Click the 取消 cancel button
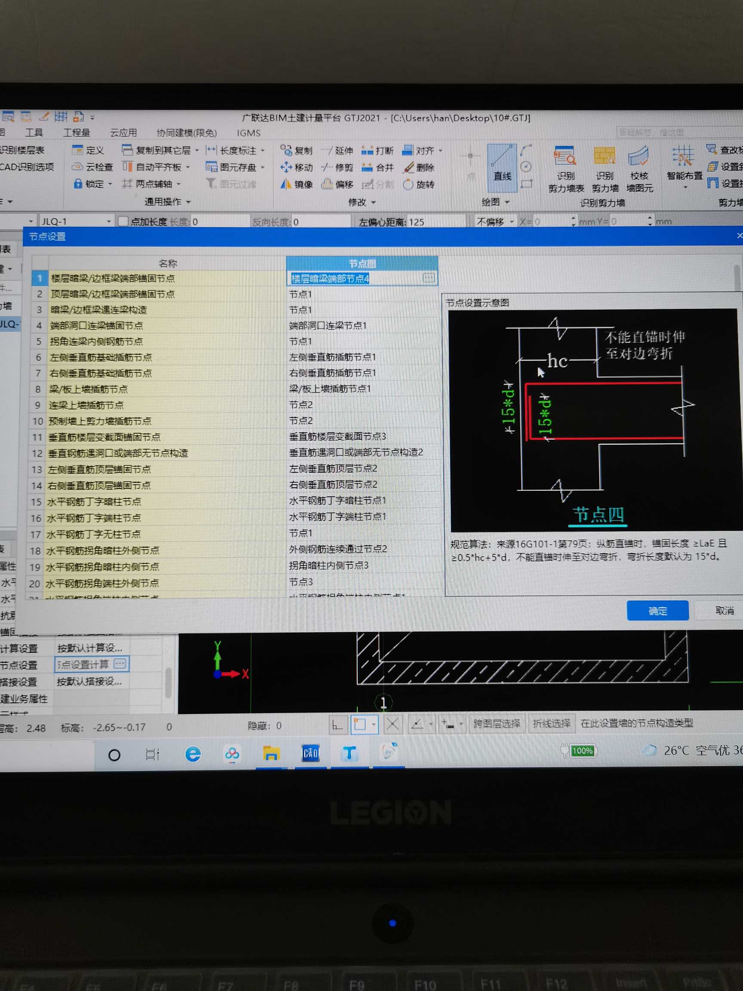Viewport: 743px width, 991px height. click(x=724, y=610)
